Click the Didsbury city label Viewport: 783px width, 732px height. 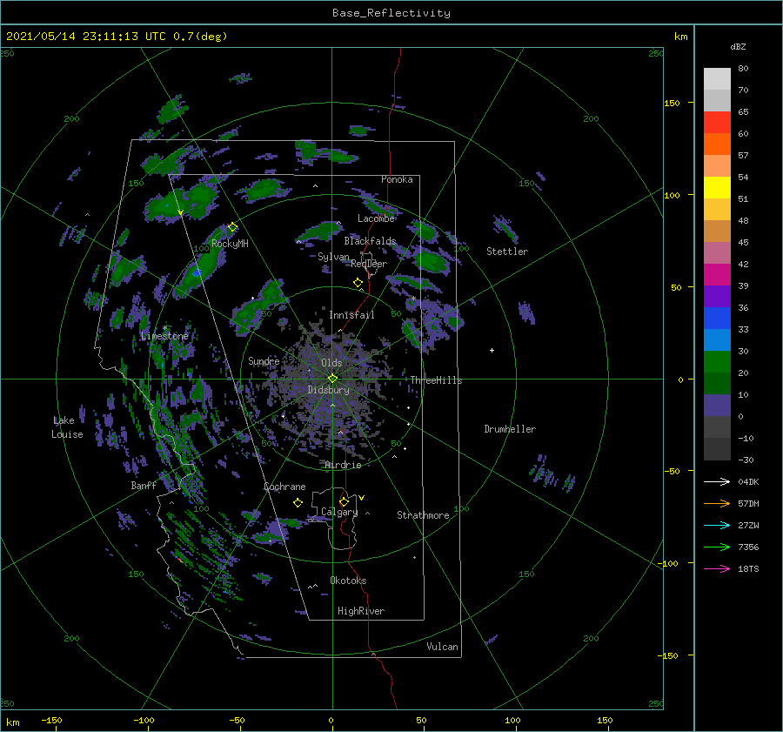click(329, 390)
